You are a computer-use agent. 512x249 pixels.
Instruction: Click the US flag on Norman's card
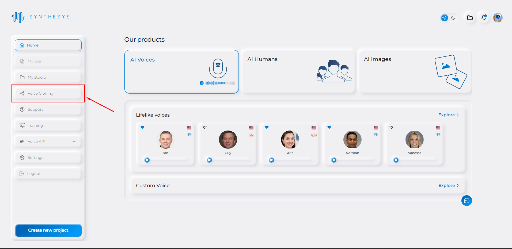click(x=376, y=128)
